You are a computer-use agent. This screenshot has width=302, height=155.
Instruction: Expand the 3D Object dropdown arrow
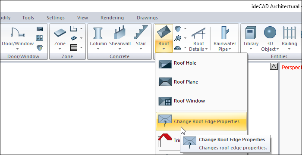(x=277, y=49)
